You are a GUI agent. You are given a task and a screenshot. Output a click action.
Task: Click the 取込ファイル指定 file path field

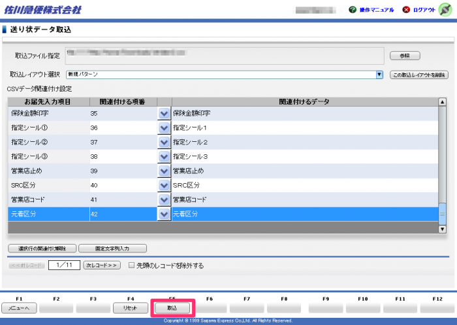(x=225, y=56)
